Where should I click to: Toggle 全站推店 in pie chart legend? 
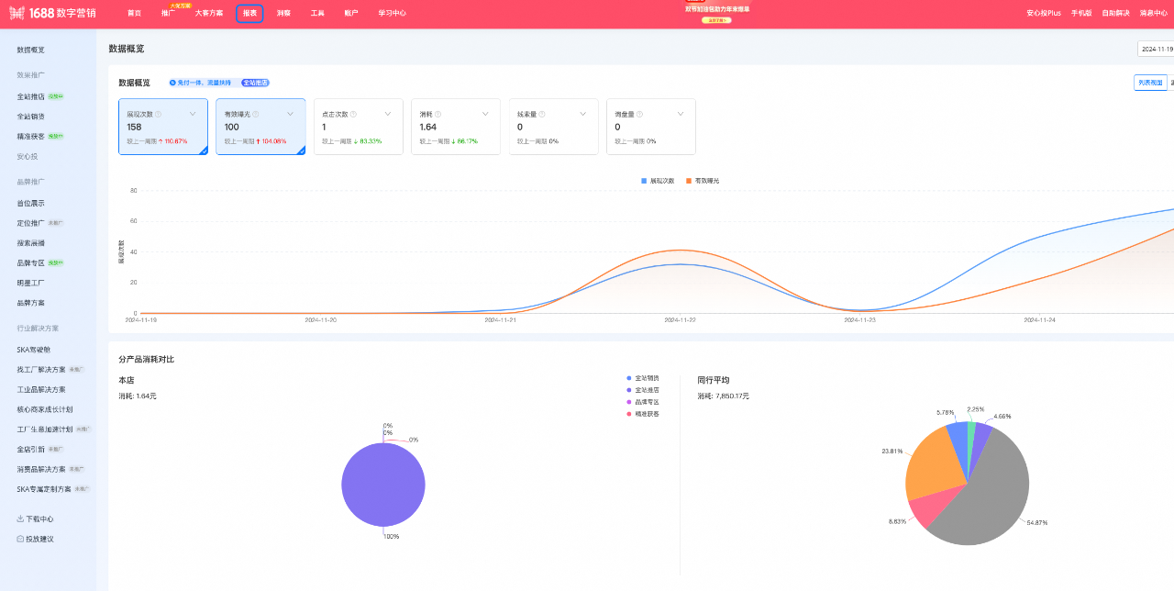tap(646, 390)
